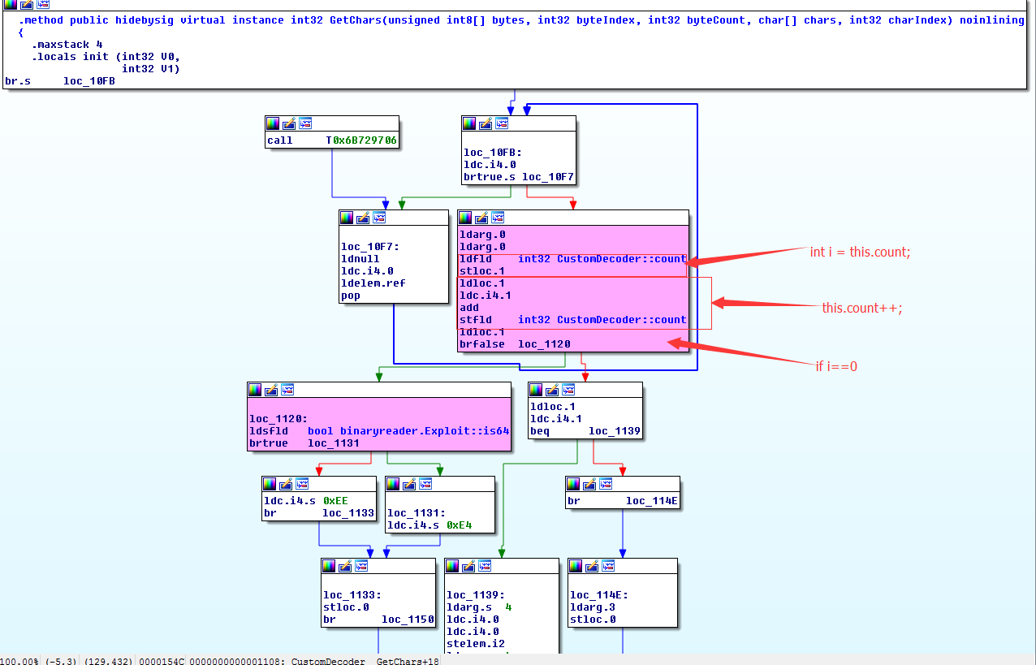Select the group-nodes icon on the loc_10F7 node
Screen dimensions: 1036x665
(380, 217)
